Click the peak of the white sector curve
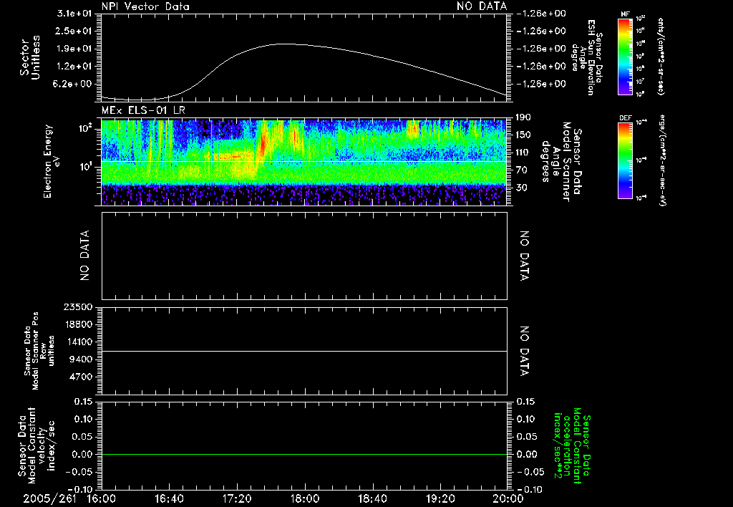 coord(284,44)
